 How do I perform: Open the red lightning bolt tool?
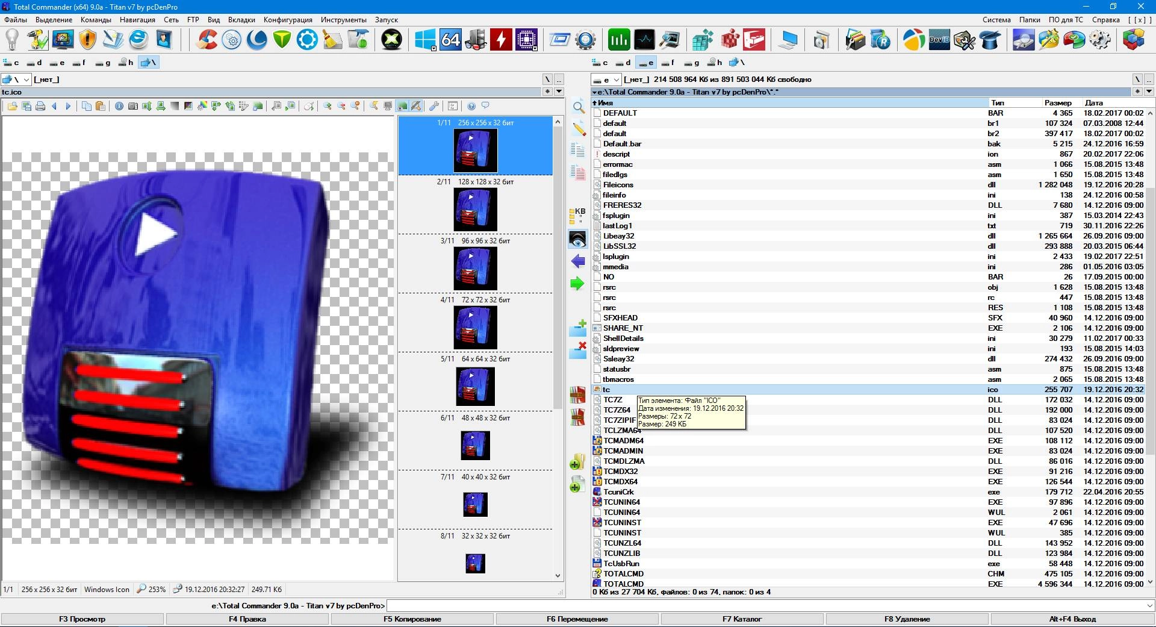click(x=501, y=40)
